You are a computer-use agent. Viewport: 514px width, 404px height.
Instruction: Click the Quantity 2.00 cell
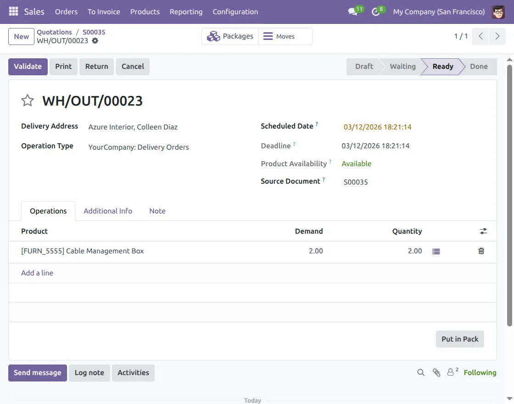pos(415,251)
